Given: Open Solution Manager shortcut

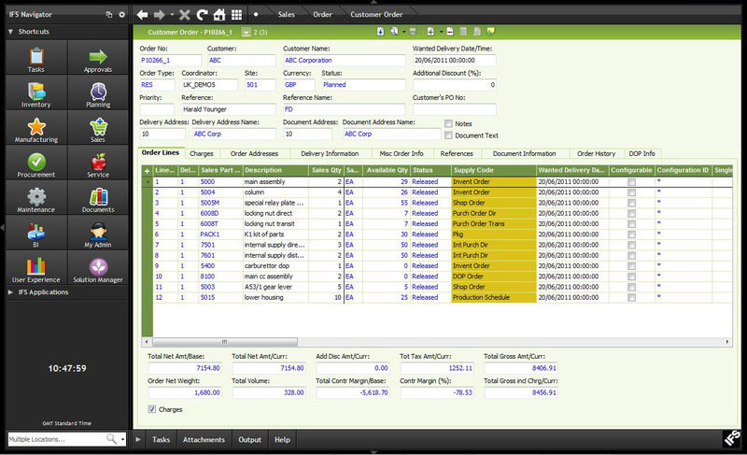Looking at the screenshot, I should [98, 268].
